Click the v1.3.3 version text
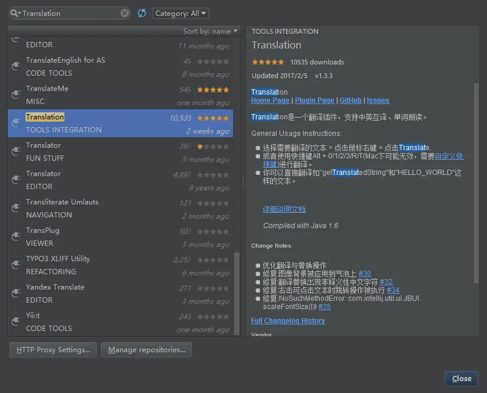This screenshot has height=393, width=487. point(324,76)
